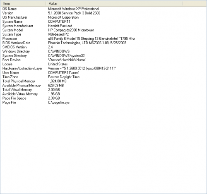Select the System Model row label
The height and width of the screenshot is (194, 207).
[12, 30]
